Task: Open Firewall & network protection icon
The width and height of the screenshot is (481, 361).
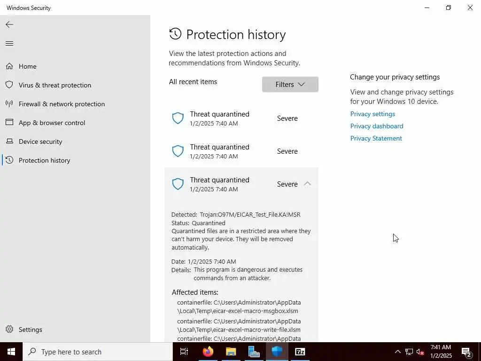Action: click(9, 104)
